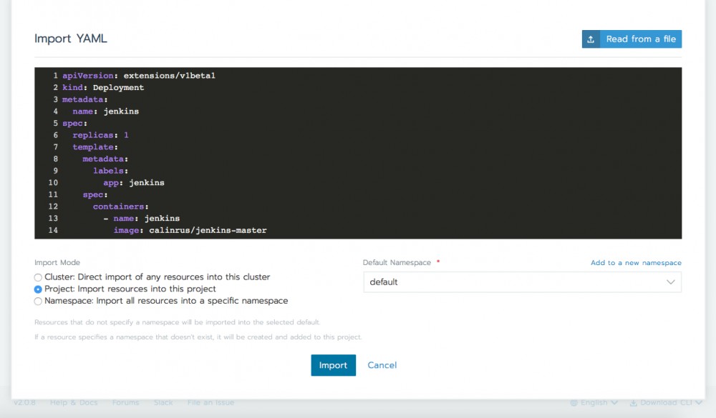Click the Import button

[333, 365]
